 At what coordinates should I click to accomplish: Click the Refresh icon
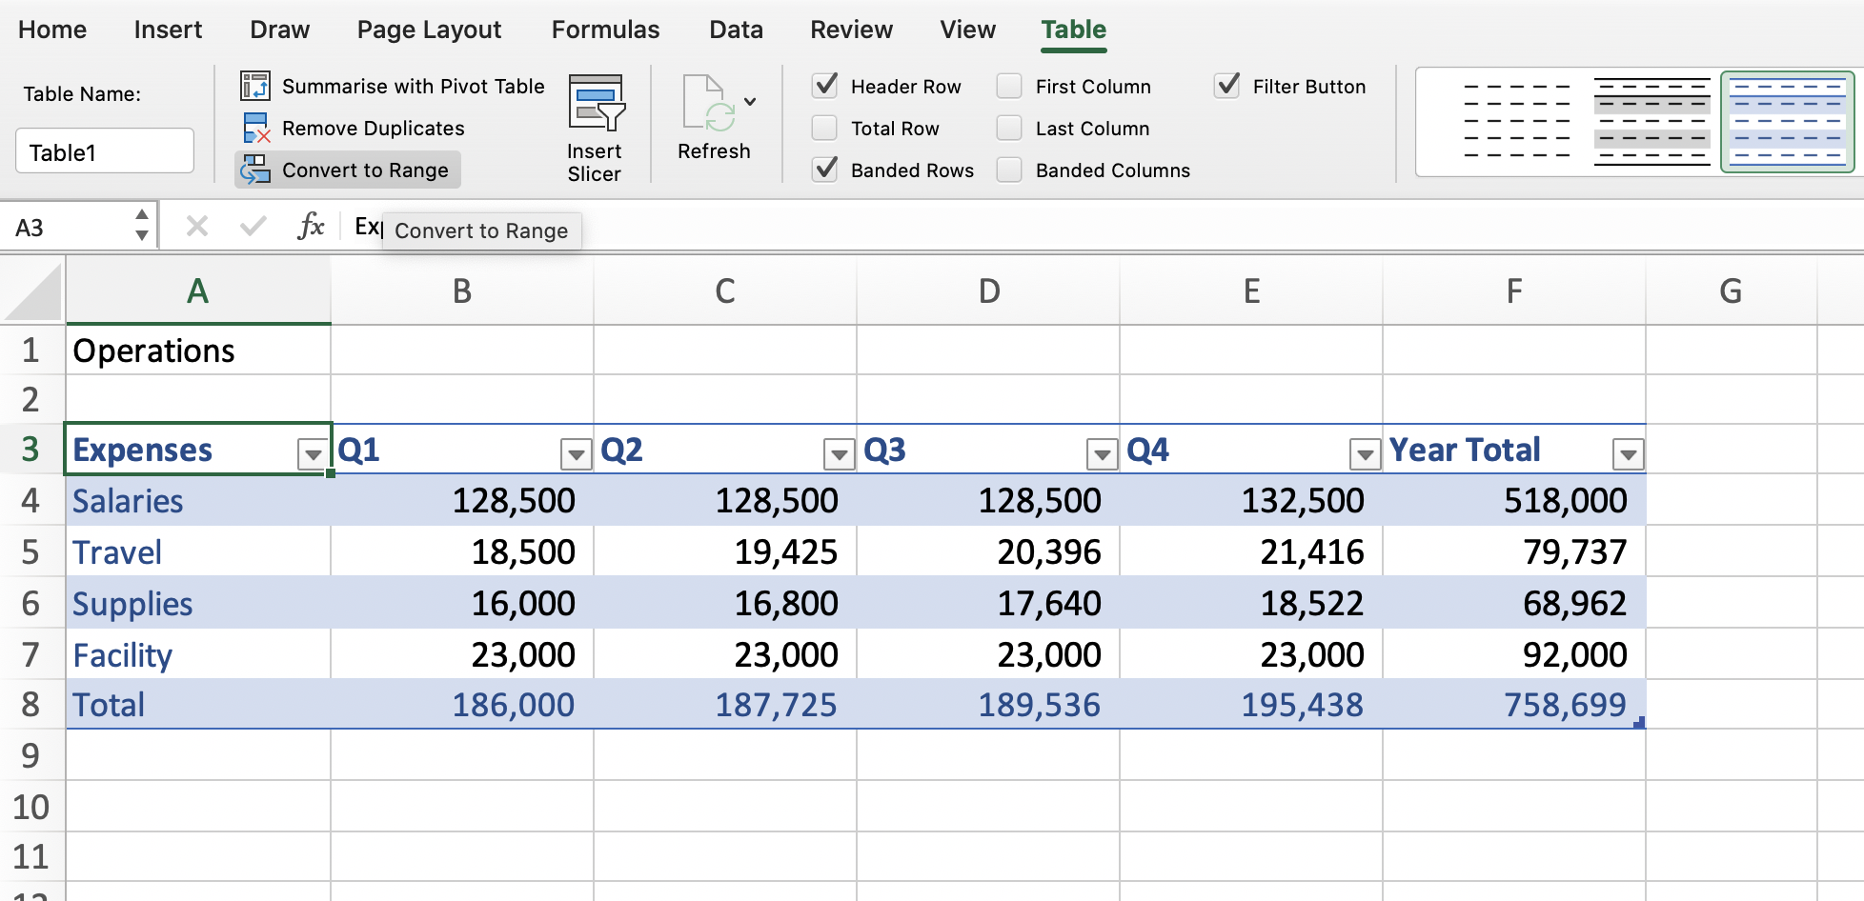tap(708, 103)
